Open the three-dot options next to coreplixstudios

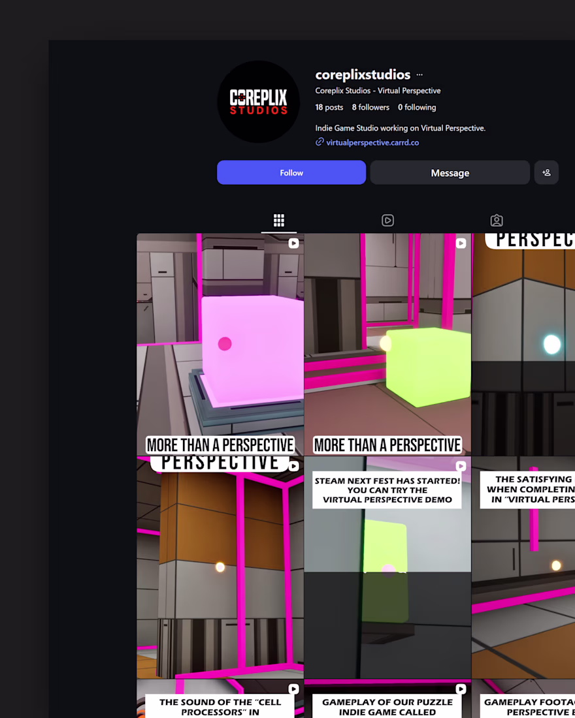[x=419, y=74]
